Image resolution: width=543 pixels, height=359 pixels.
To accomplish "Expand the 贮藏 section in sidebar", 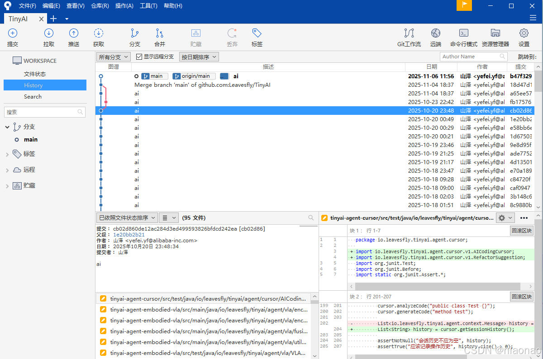I will click(x=7, y=186).
